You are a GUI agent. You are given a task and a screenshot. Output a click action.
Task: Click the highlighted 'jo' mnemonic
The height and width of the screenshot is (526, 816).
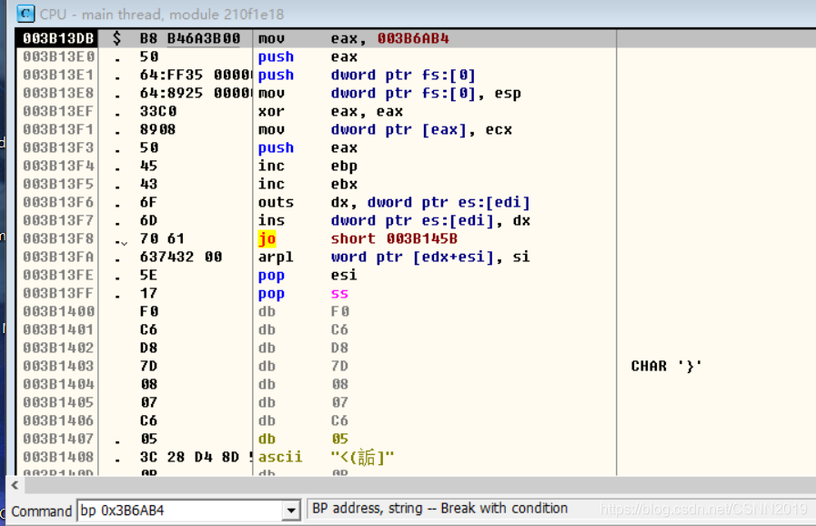(x=267, y=239)
